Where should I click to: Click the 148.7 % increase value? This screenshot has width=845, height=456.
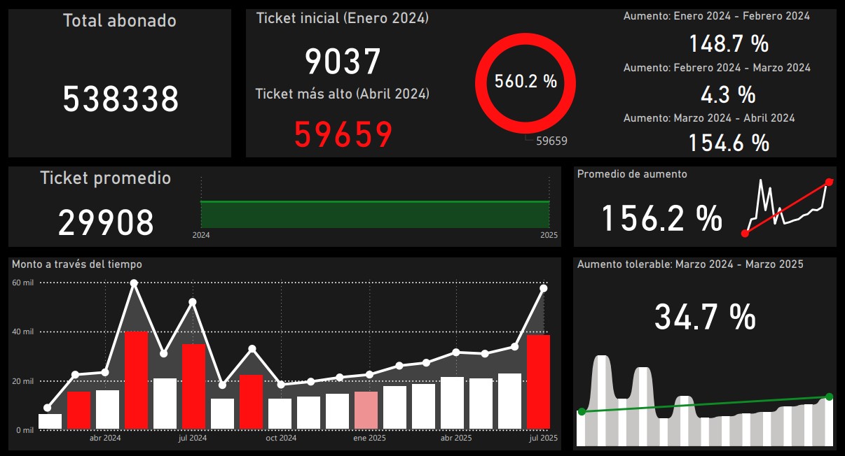tap(728, 44)
